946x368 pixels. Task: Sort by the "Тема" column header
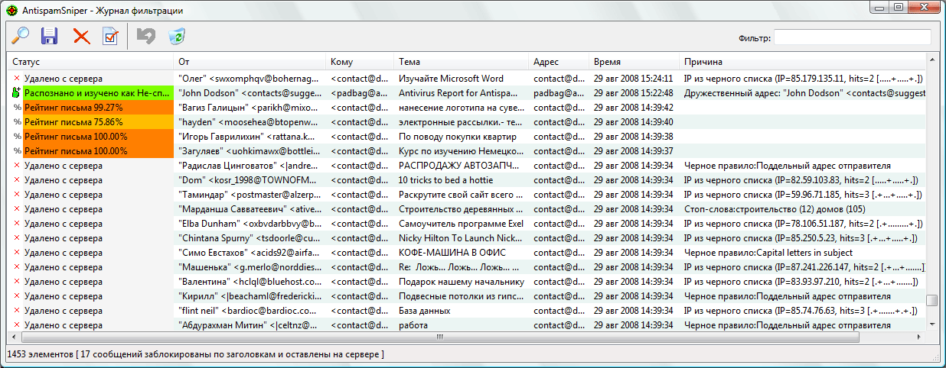click(462, 61)
